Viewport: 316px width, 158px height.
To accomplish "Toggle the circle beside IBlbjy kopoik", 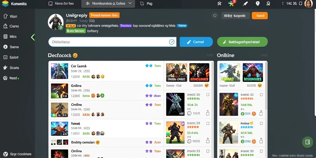I will pos(215,15).
